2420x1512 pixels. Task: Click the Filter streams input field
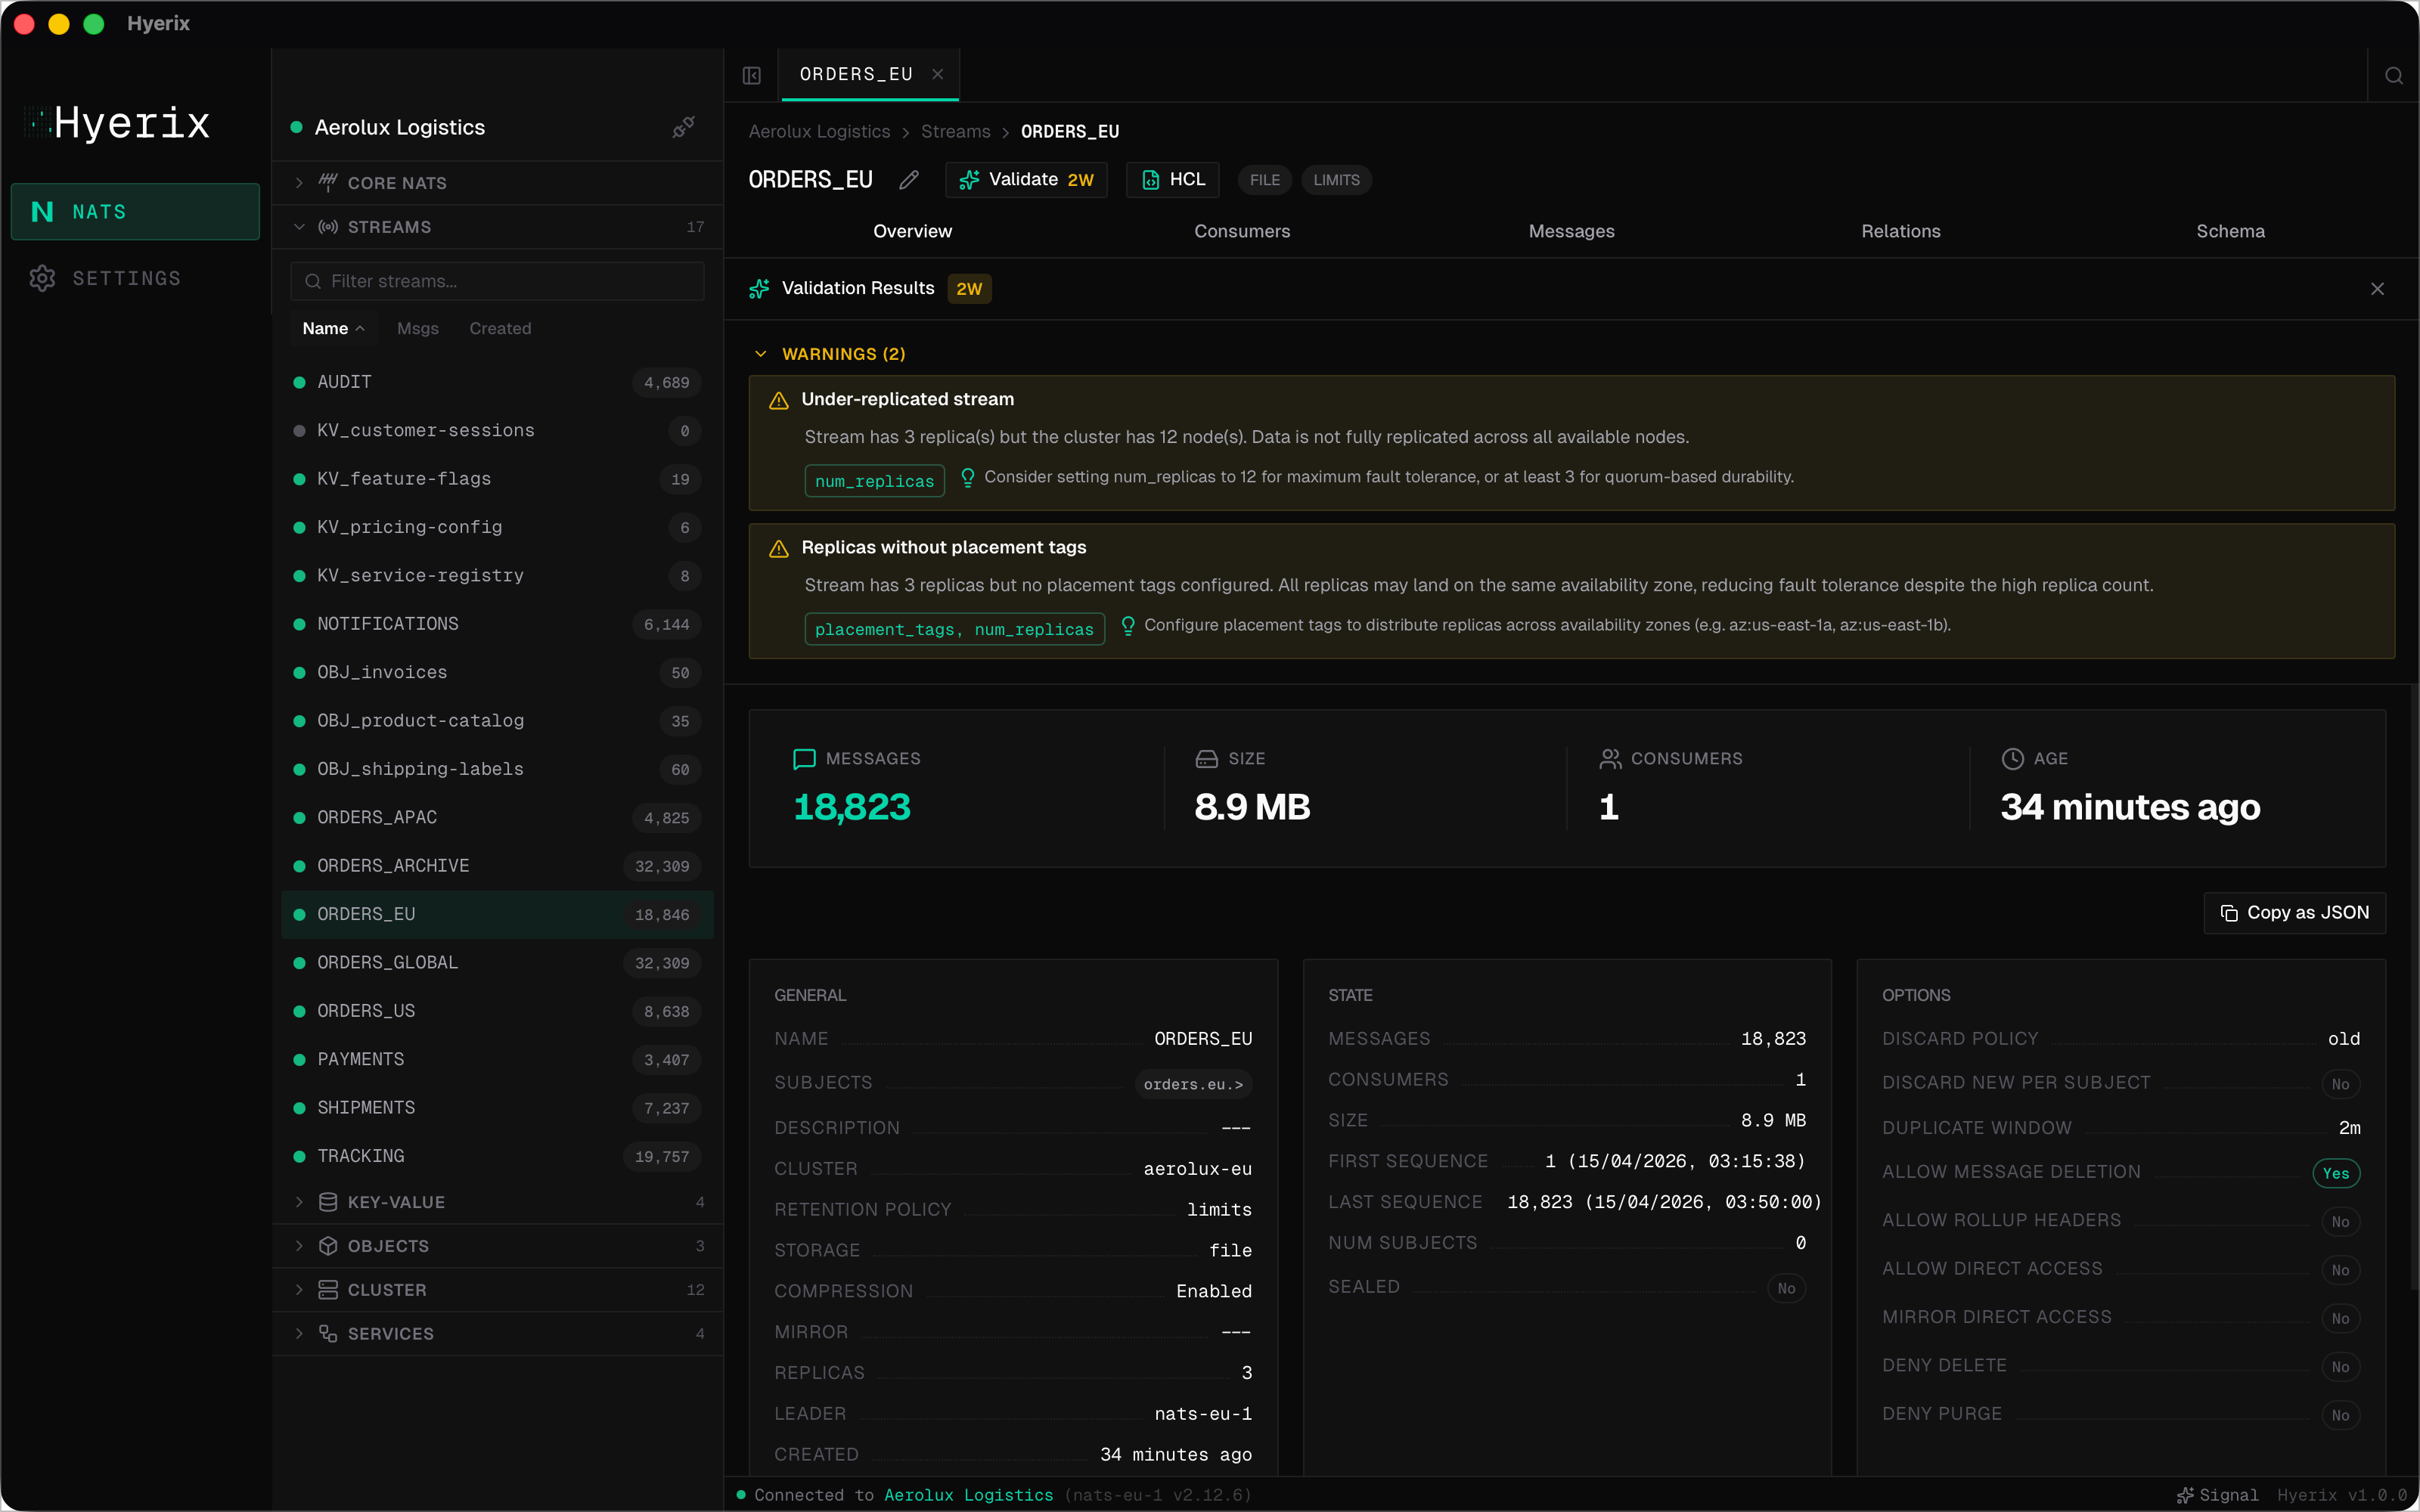pos(497,281)
